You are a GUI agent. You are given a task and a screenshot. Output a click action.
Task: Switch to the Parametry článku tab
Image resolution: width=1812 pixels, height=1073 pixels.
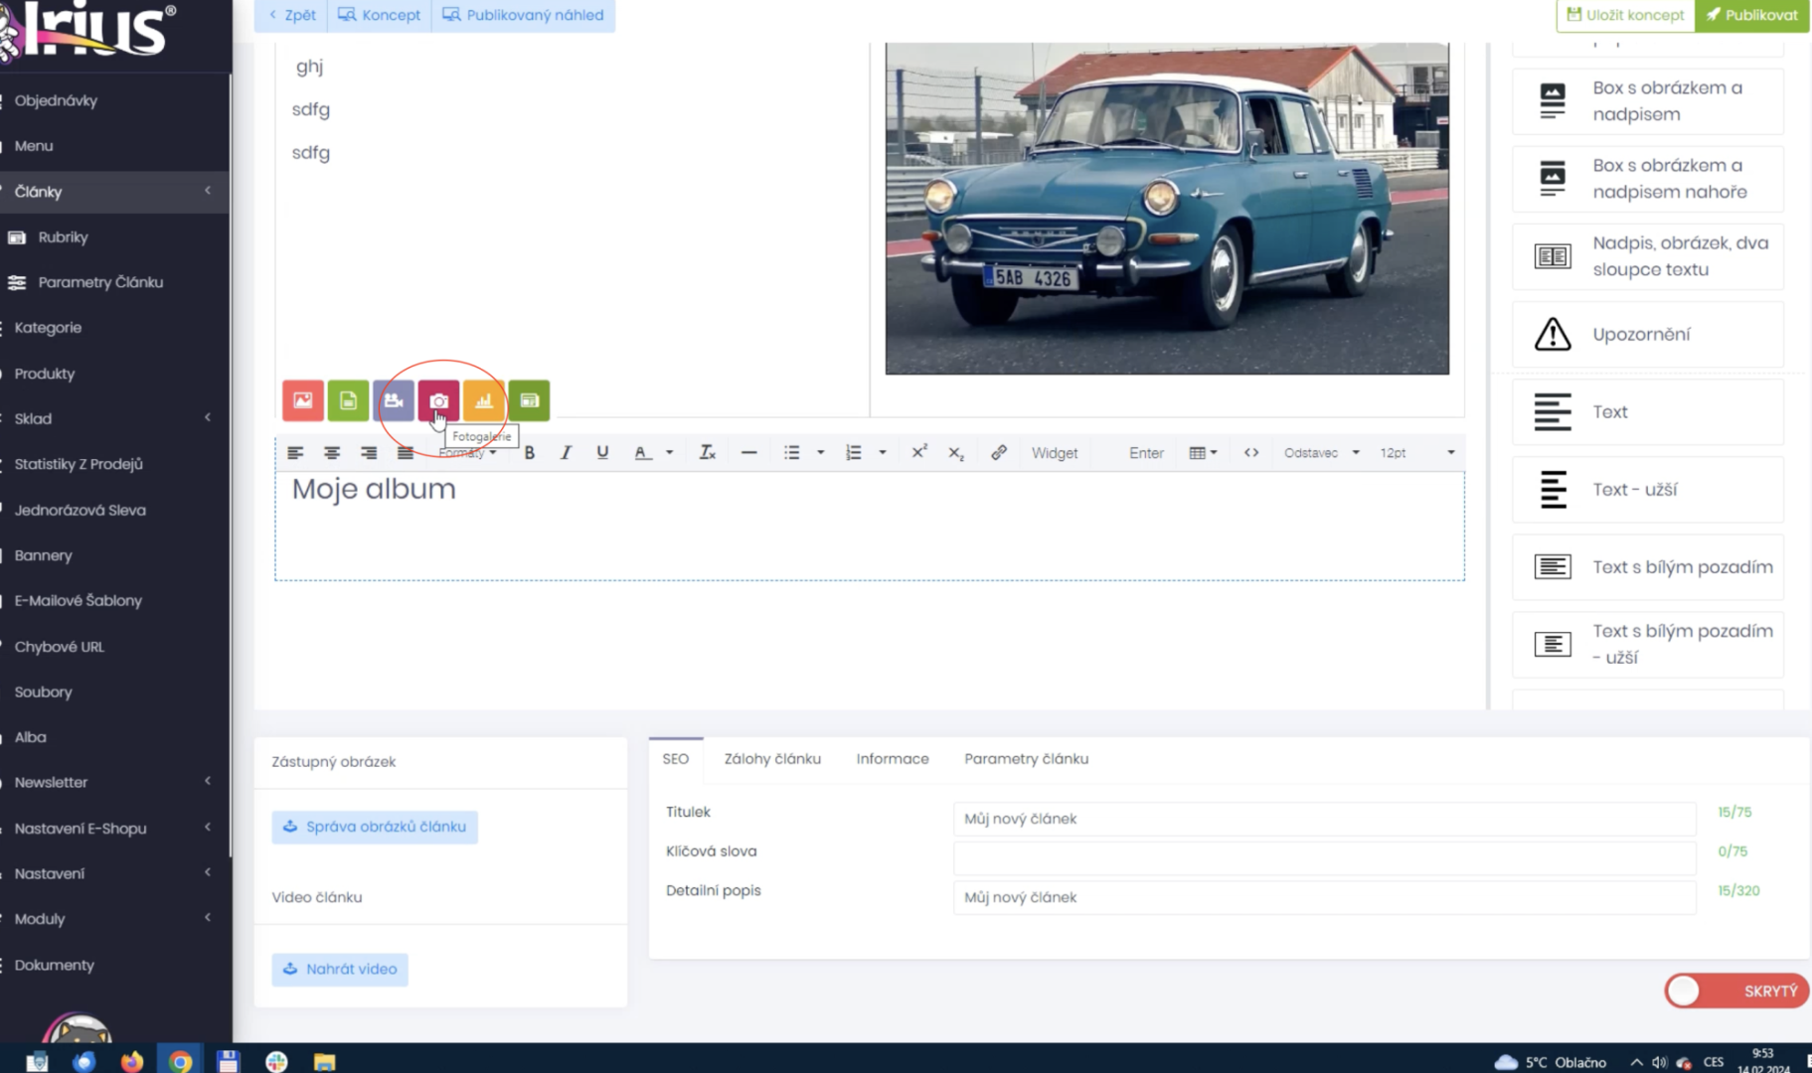pyautogui.click(x=1026, y=759)
